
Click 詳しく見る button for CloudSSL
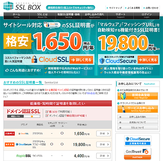tap(81, 60)
